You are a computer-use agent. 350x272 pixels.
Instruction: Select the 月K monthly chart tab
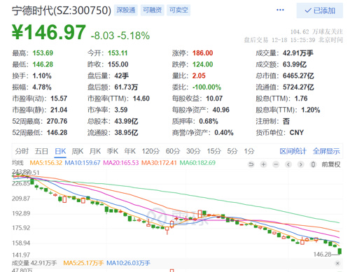95,151
